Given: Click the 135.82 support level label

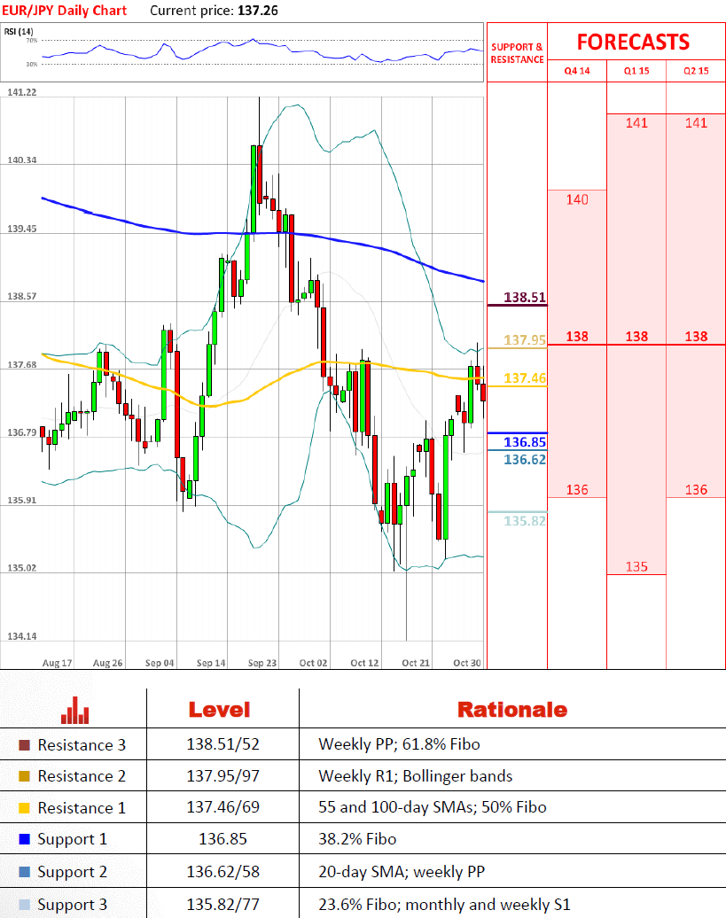Looking at the screenshot, I should 525,521.
